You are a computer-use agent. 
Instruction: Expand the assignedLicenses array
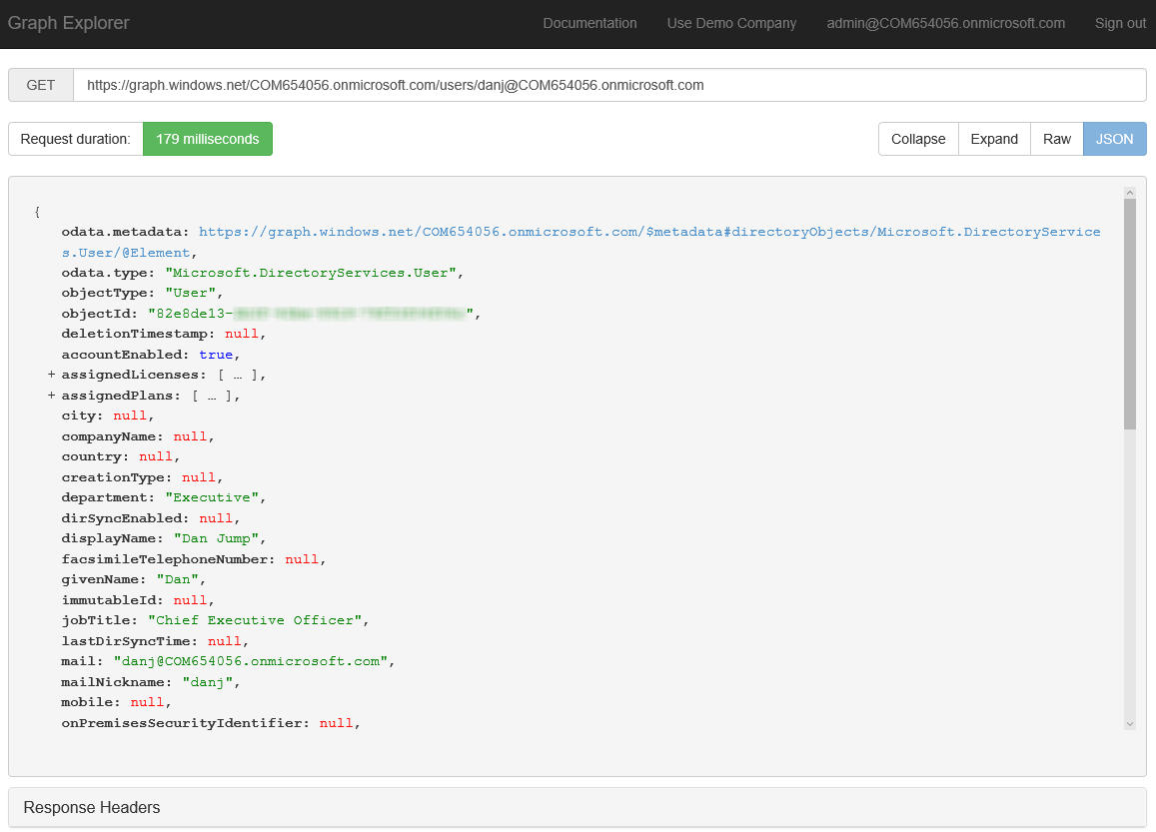tap(51, 375)
